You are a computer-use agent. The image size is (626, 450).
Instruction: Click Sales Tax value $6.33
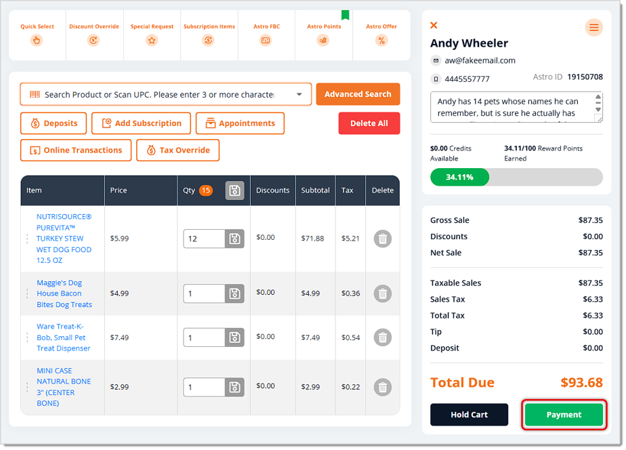(593, 300)
